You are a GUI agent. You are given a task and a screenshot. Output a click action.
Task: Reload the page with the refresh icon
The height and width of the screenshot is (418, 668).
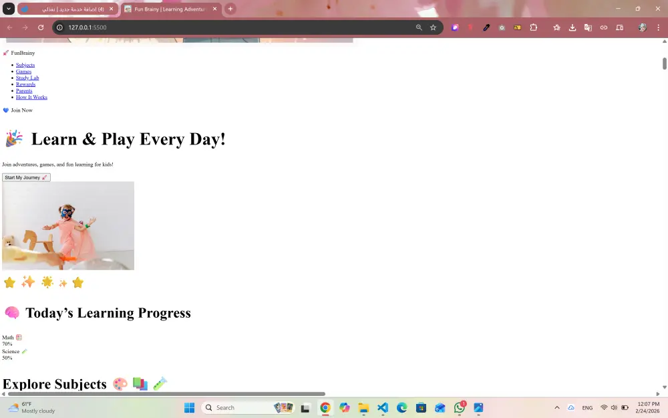point(41,27)
